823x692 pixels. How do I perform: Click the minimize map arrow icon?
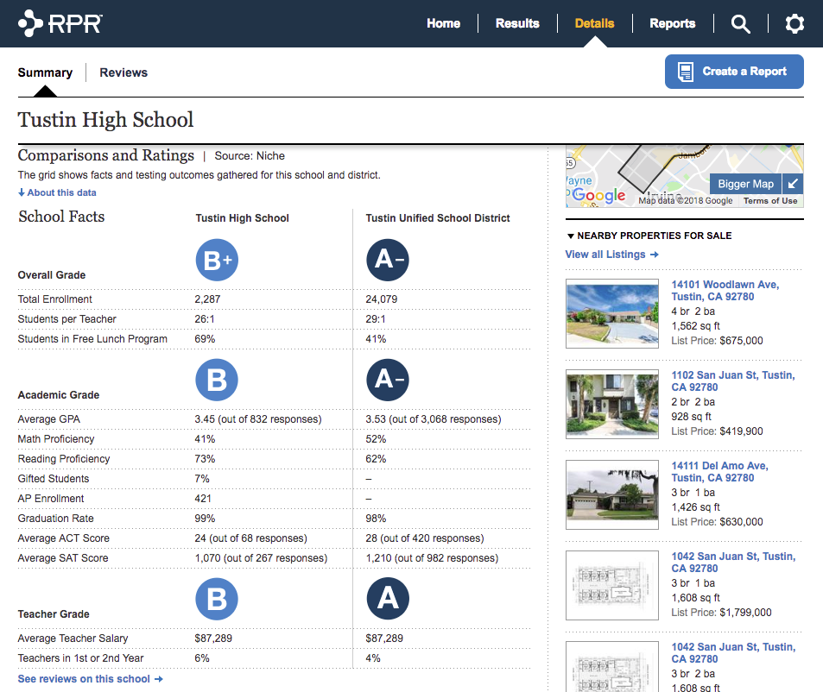pos(793,184)
